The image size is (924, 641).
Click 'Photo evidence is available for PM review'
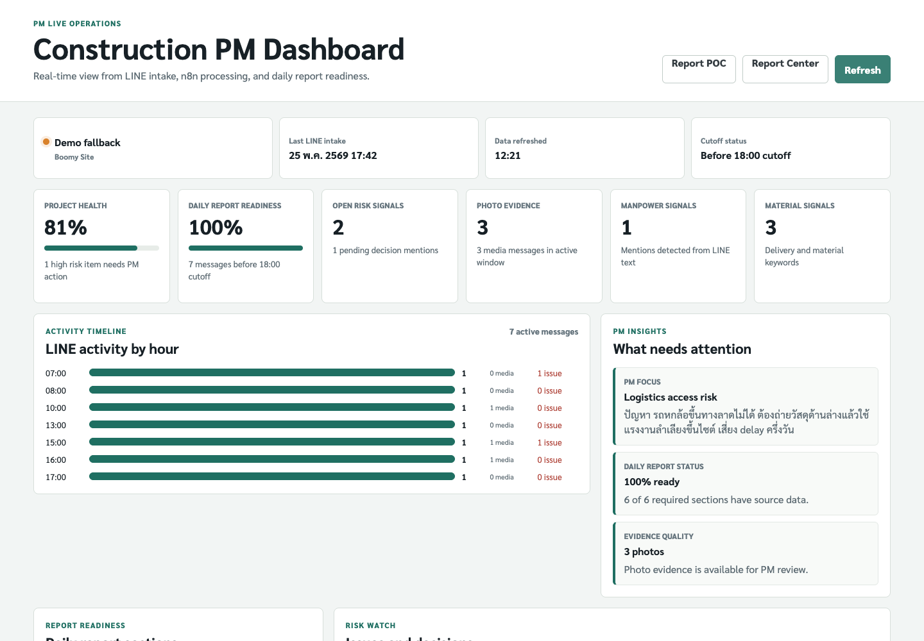(x=716, y=570)
